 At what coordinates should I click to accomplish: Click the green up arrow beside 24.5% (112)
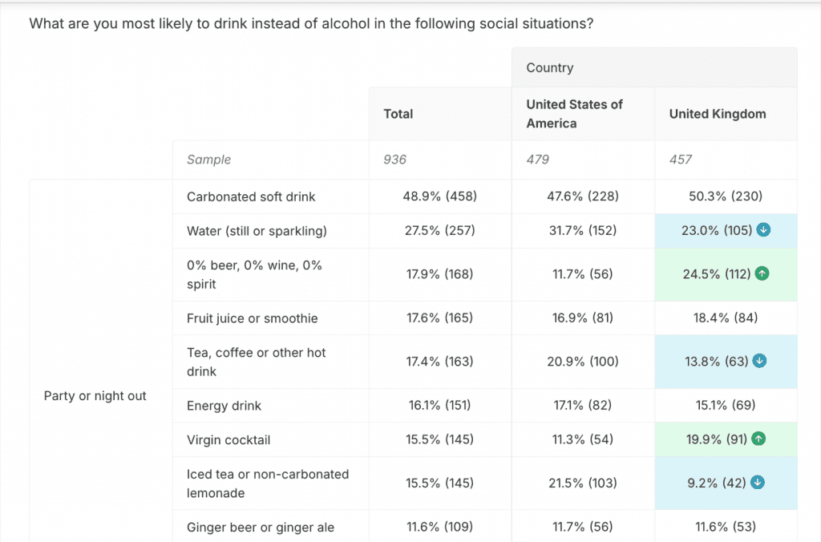click(762, 274)
